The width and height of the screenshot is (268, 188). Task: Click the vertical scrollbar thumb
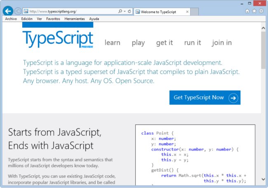tap(263, 50)
